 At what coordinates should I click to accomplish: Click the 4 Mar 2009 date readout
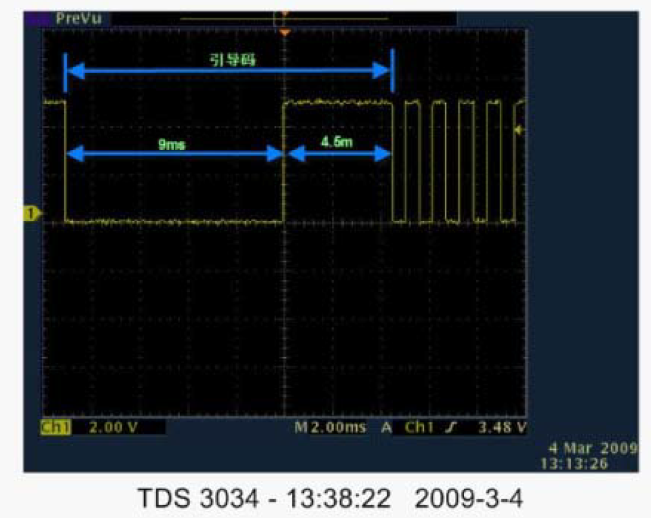point(593,448)
